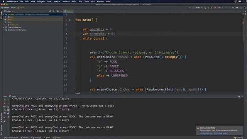Open the Event Log in status bar
This screenshot has width=247, height=139.
(239, 138)
